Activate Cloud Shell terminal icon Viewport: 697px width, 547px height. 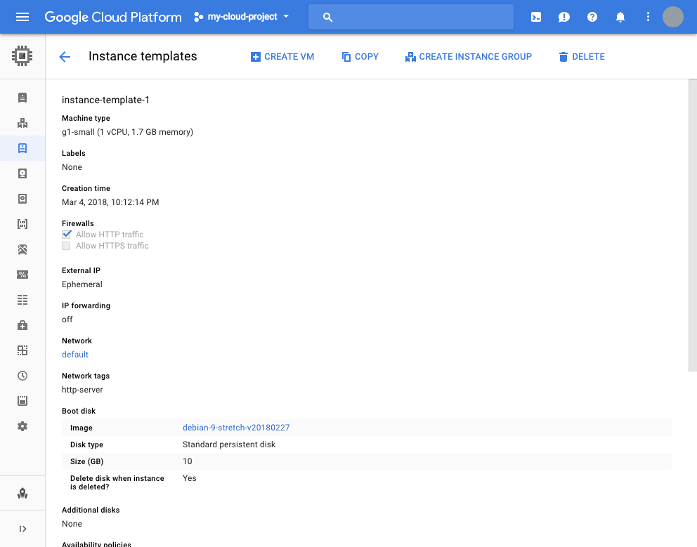click(x=536, y=17)
